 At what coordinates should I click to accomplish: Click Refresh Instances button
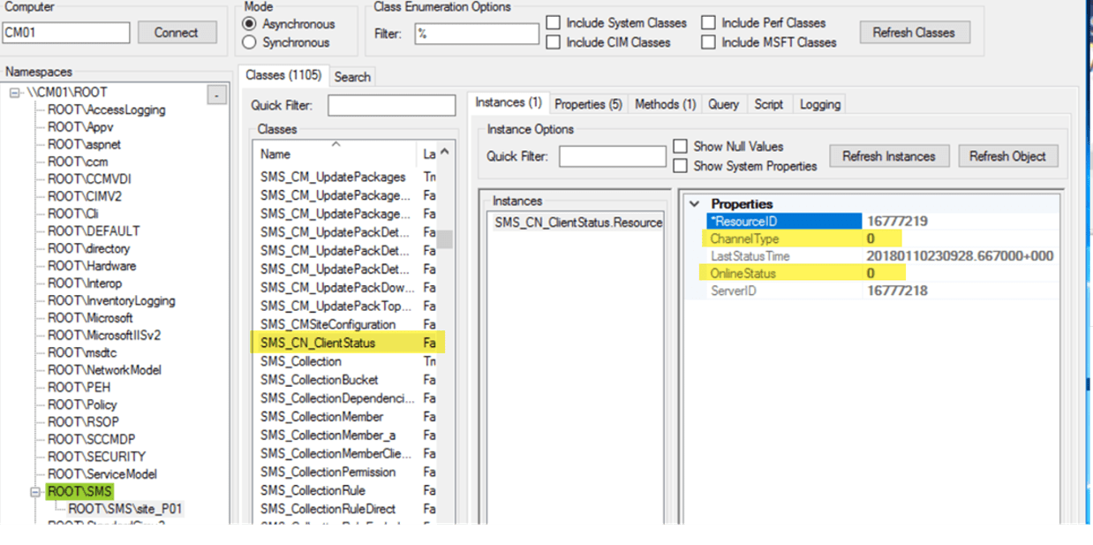click(888, 156)
